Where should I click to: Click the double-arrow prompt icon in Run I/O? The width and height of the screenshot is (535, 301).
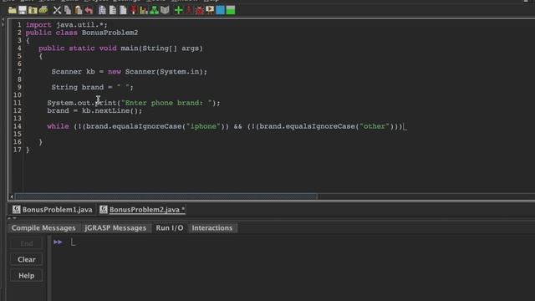tap(58, 242)
